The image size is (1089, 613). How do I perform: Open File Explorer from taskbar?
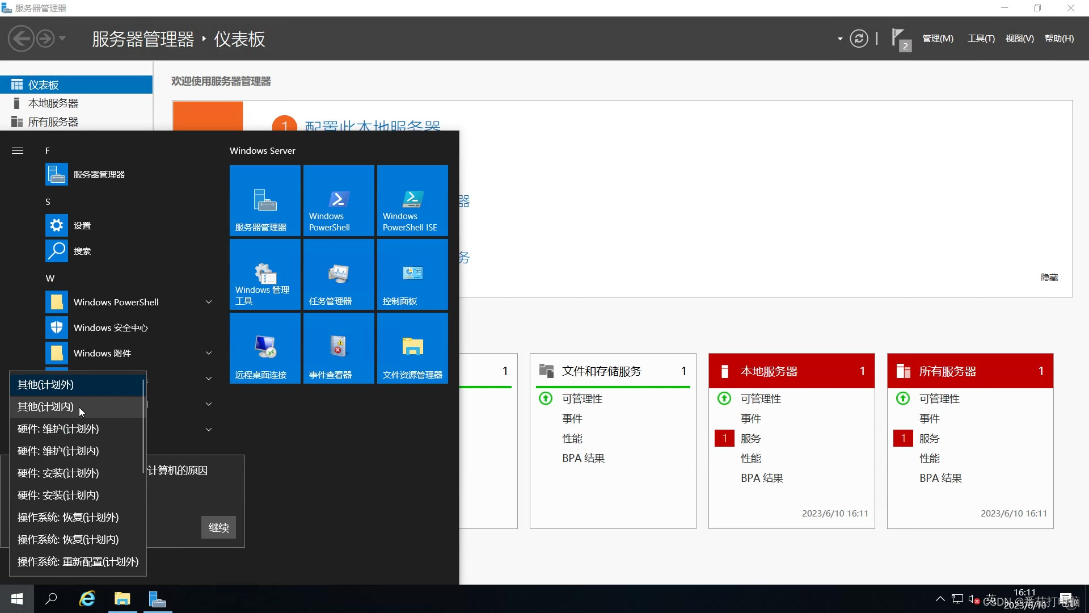click(123, 599)
